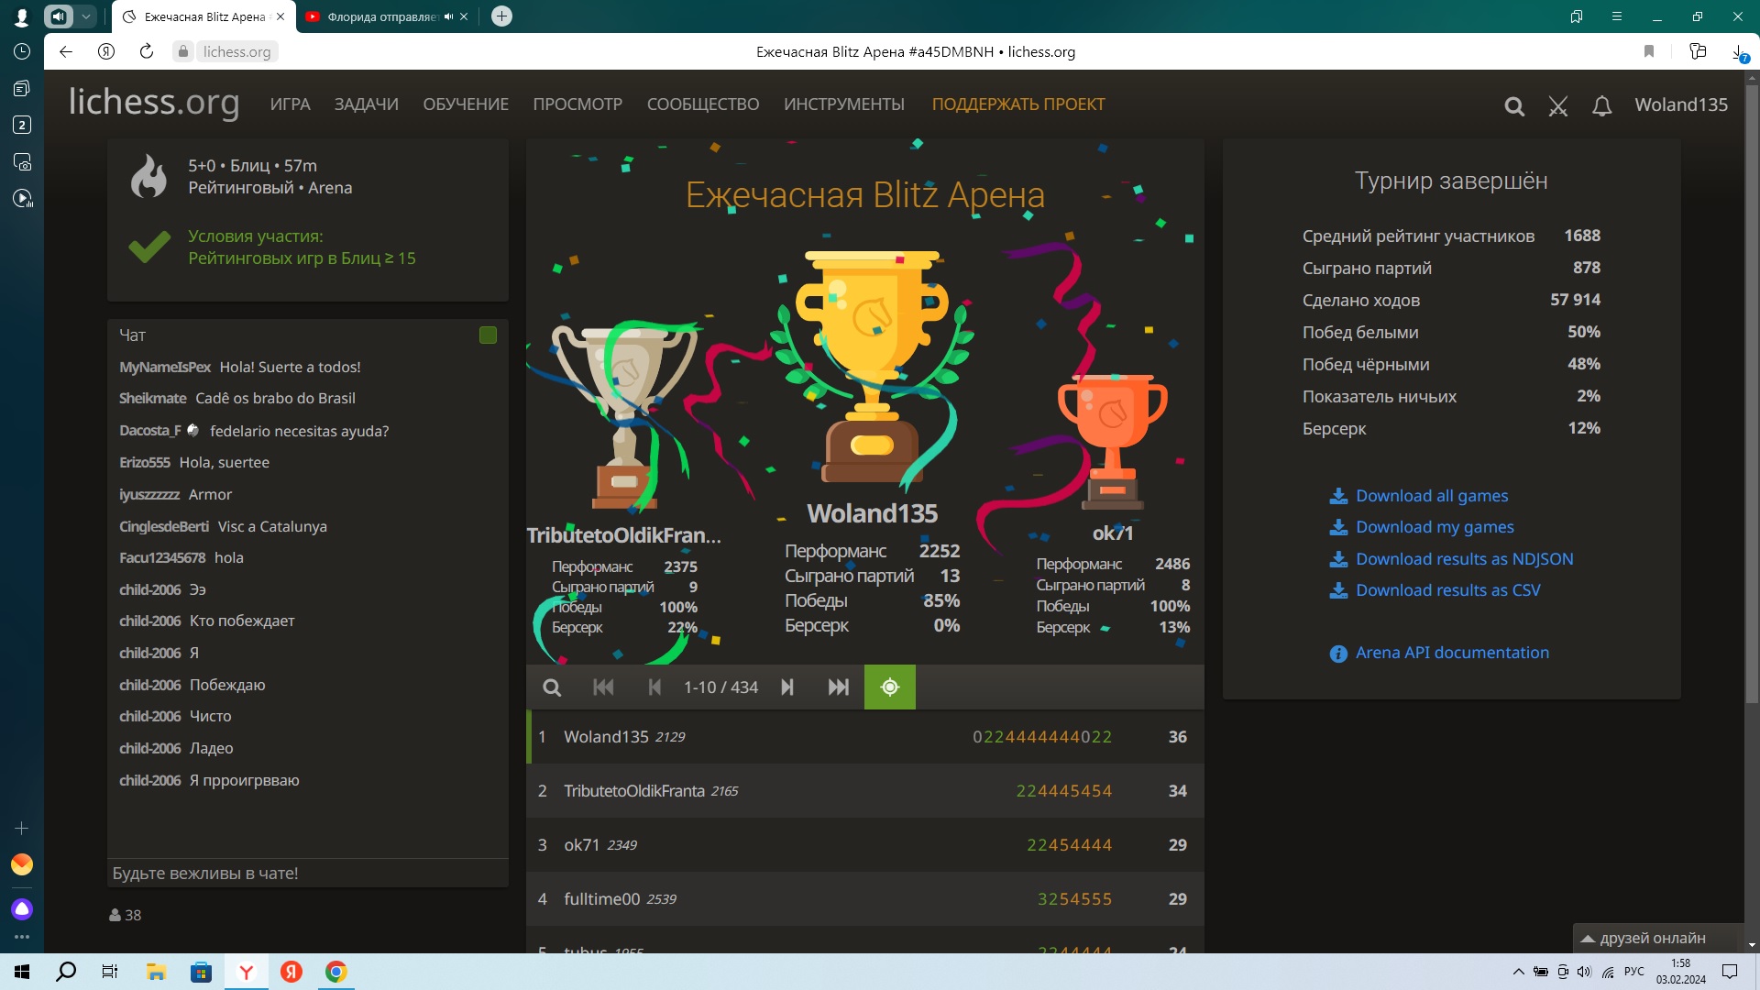Reload the page button

pyautogui.click(x=147, y=52)
